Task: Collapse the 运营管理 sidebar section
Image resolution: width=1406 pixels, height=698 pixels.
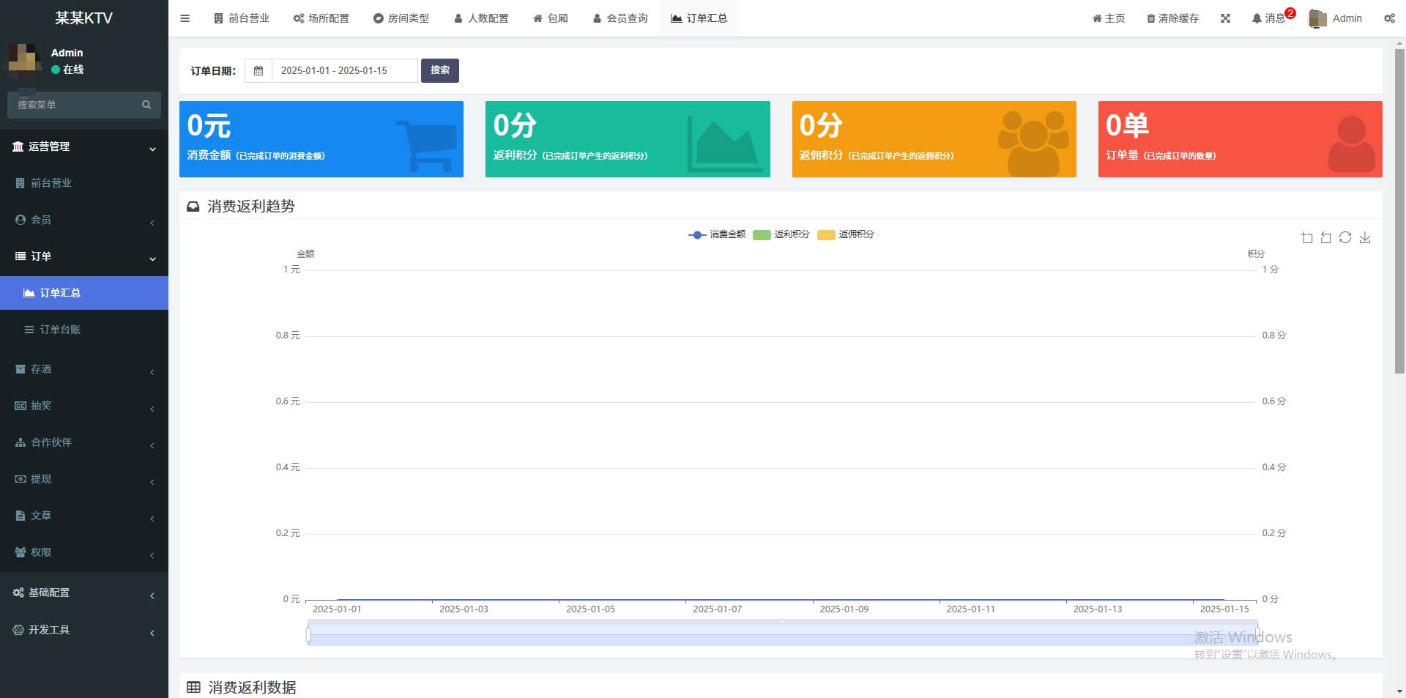Action: point(84,147)
